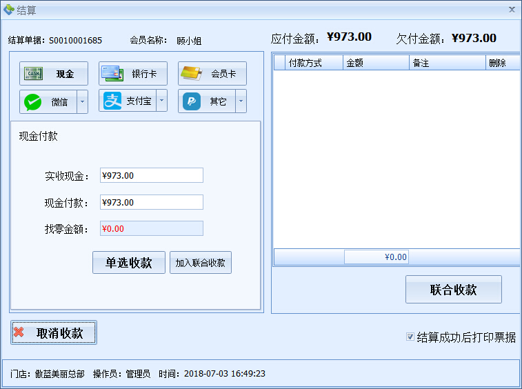Click the 现金付款 amount input field

click(x=151, y=202)
